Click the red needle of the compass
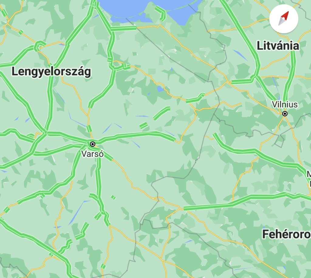The width and height of the screenshot is (311, 278). 285,15
